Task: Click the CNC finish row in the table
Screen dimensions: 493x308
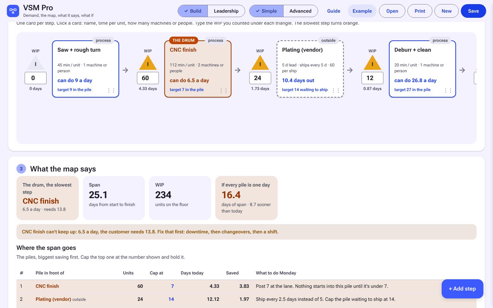Action: pyautogui.click(x=246, y=286)
